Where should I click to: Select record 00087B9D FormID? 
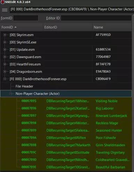point(29,160)
